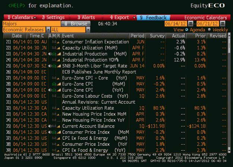Sort by the Time column header
This screenshot has width=233, height=167.
(x=34, y=36)
